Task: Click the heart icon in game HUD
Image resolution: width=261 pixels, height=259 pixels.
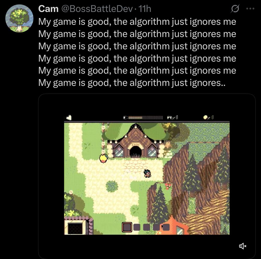Action: [69, 117]
